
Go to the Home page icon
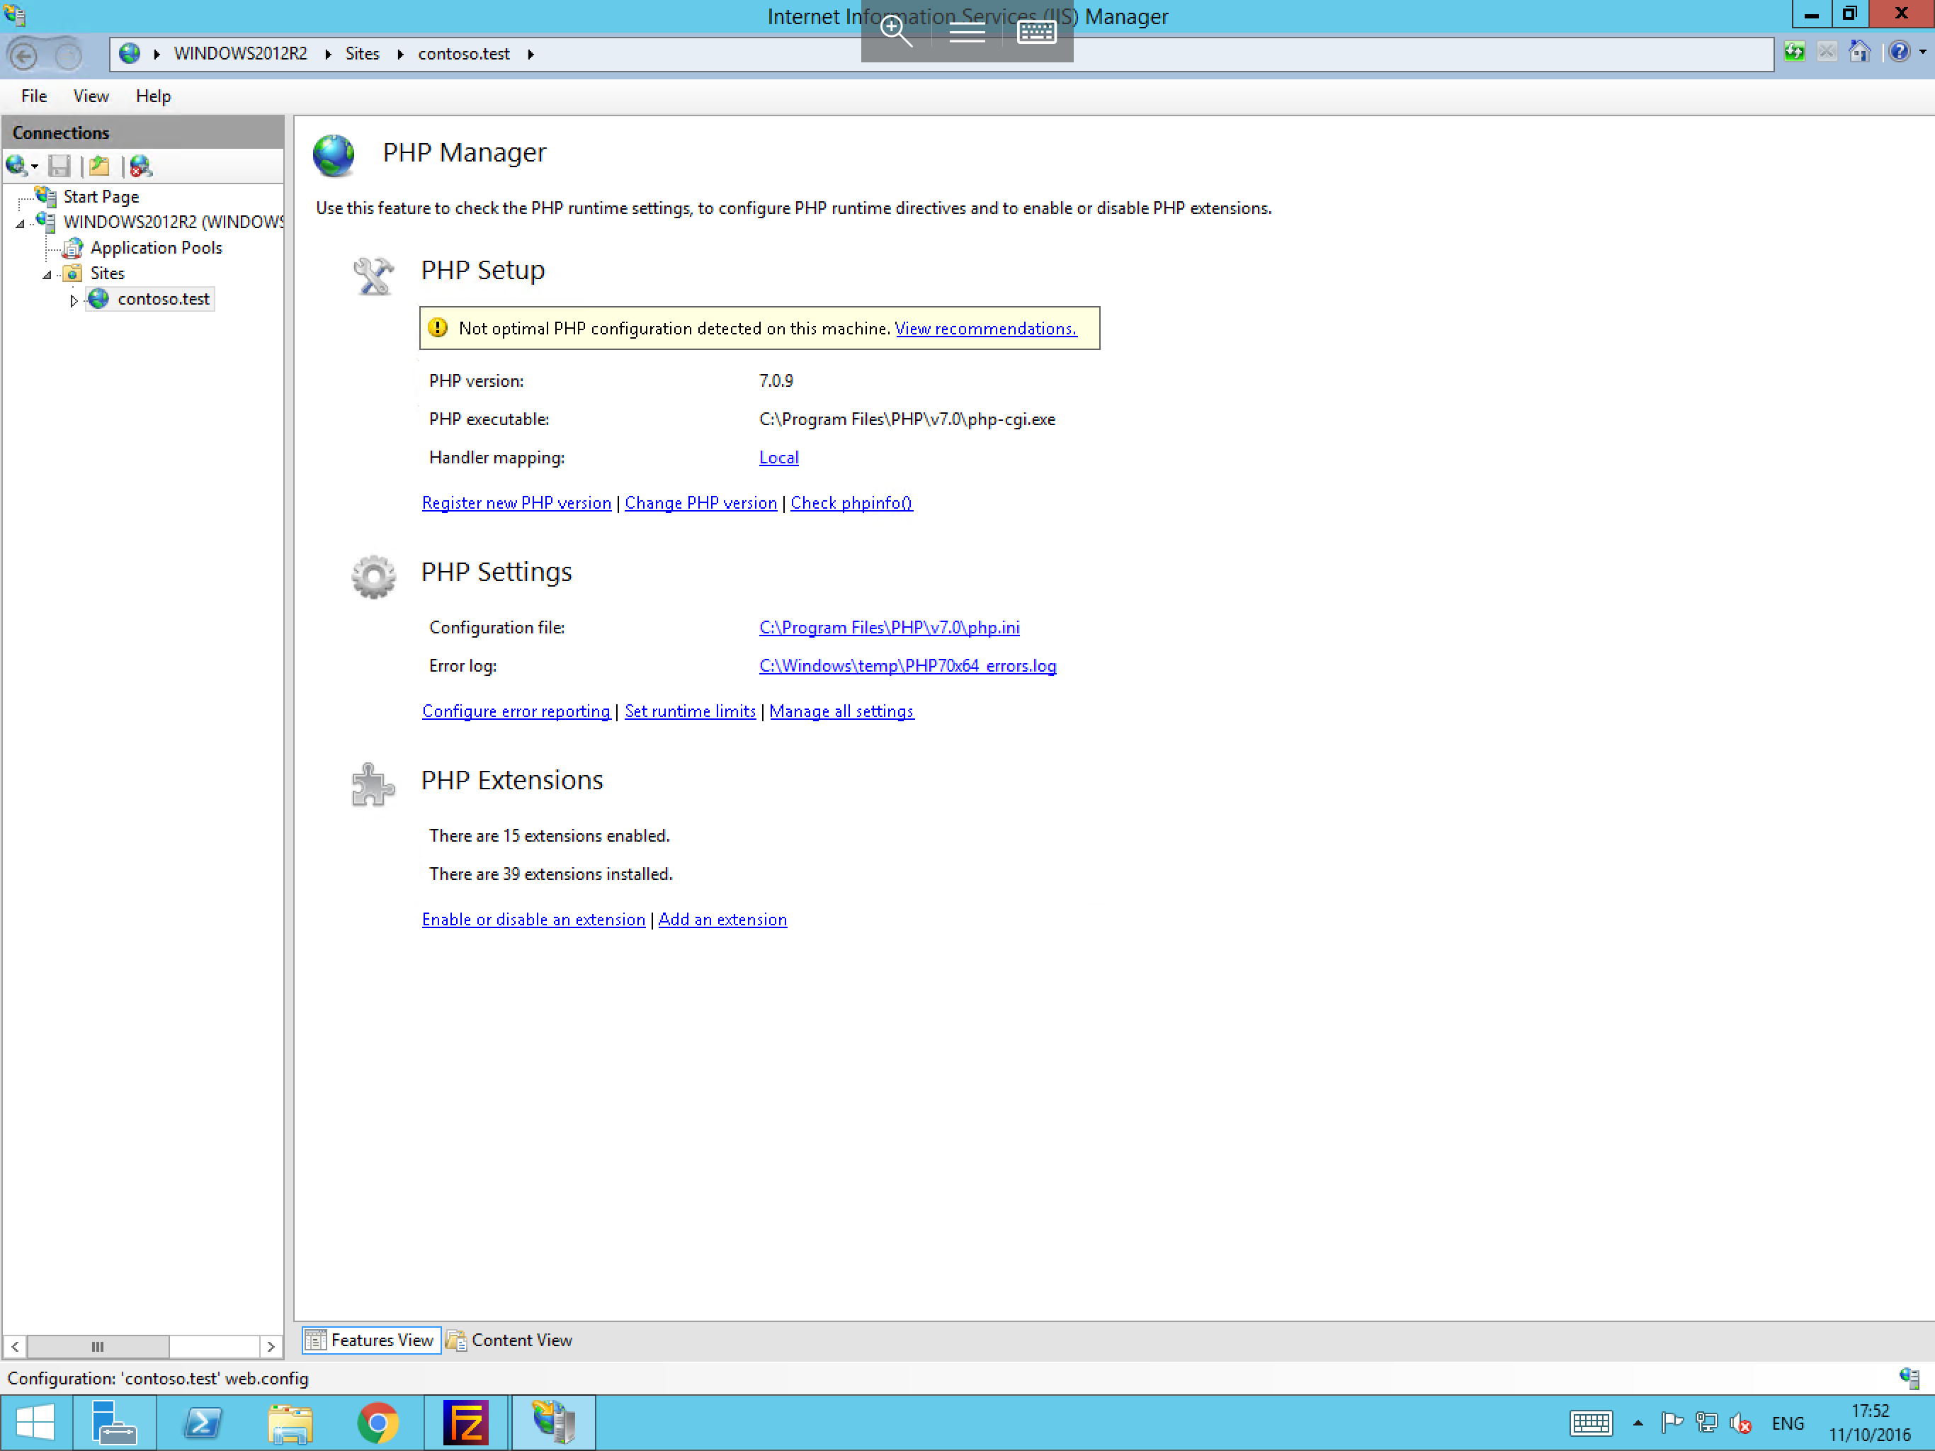pyautogui.click(x=1859, y=52)
